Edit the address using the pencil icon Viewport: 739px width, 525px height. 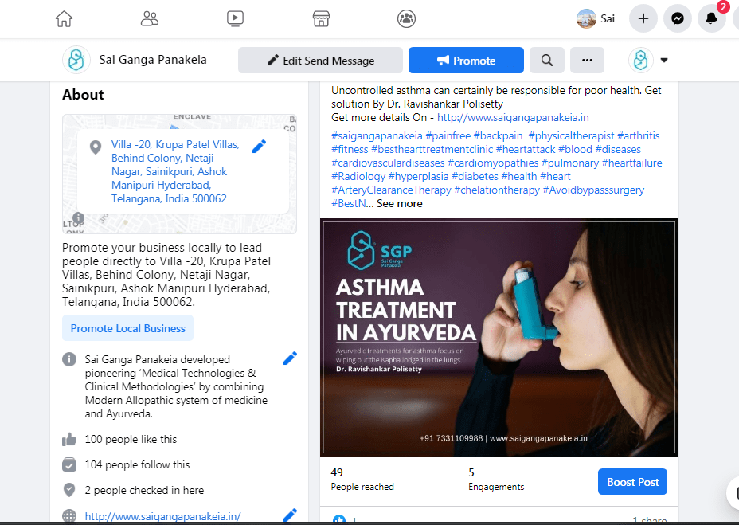260,147
